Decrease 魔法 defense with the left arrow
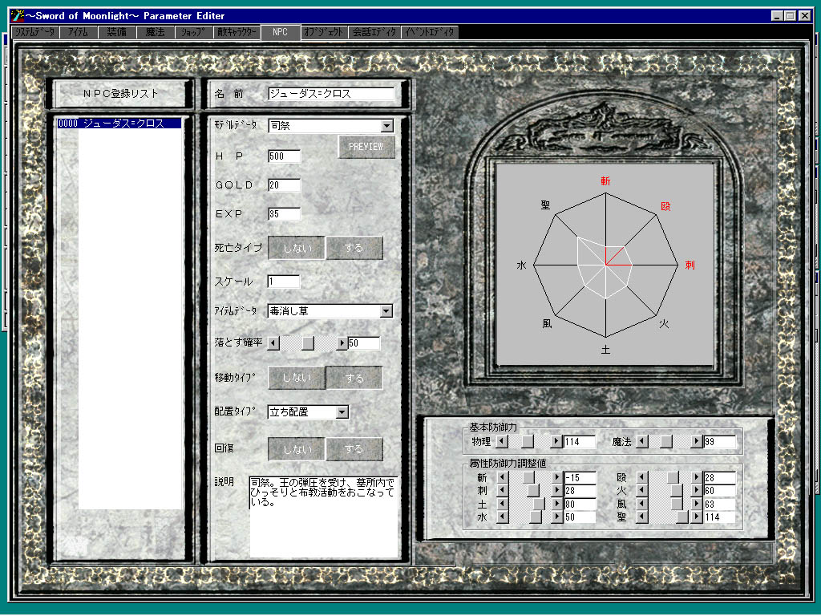Viewport: 821px width, 616px height. pos(642,442)
